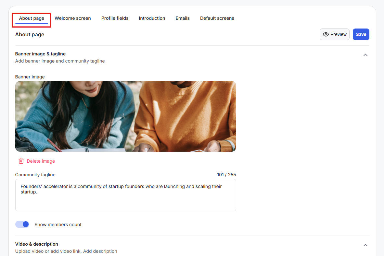The height and width of the screenshot is (256, 384).
Task: Click the "Banner image" label
Action: click(30, 77)
